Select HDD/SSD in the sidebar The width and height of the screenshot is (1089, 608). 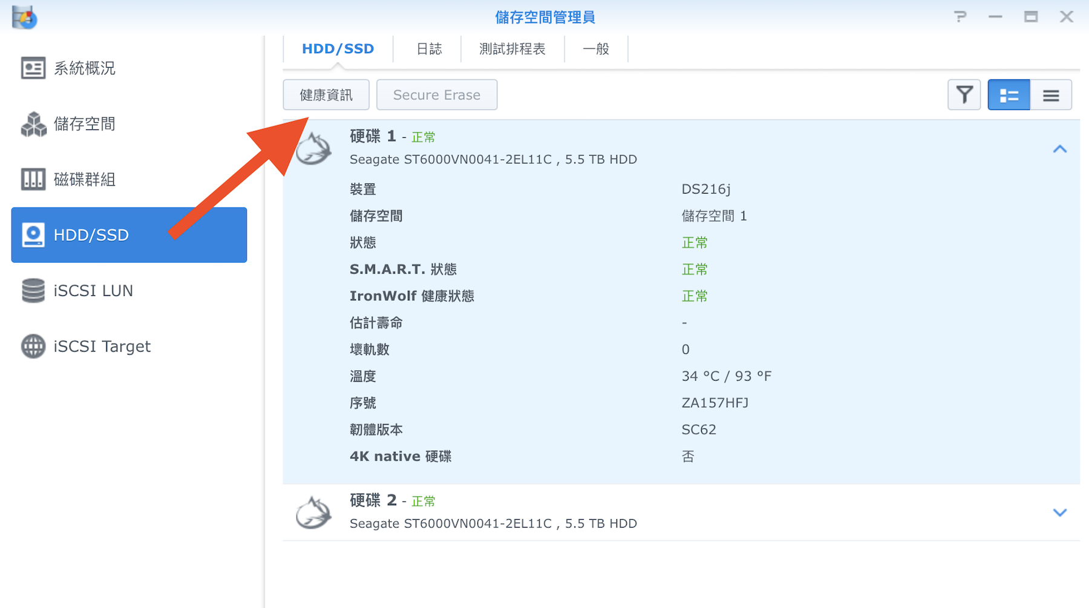pos(128,235)
